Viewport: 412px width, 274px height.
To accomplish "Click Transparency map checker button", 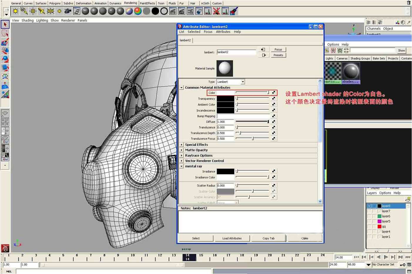I will 274,98.
